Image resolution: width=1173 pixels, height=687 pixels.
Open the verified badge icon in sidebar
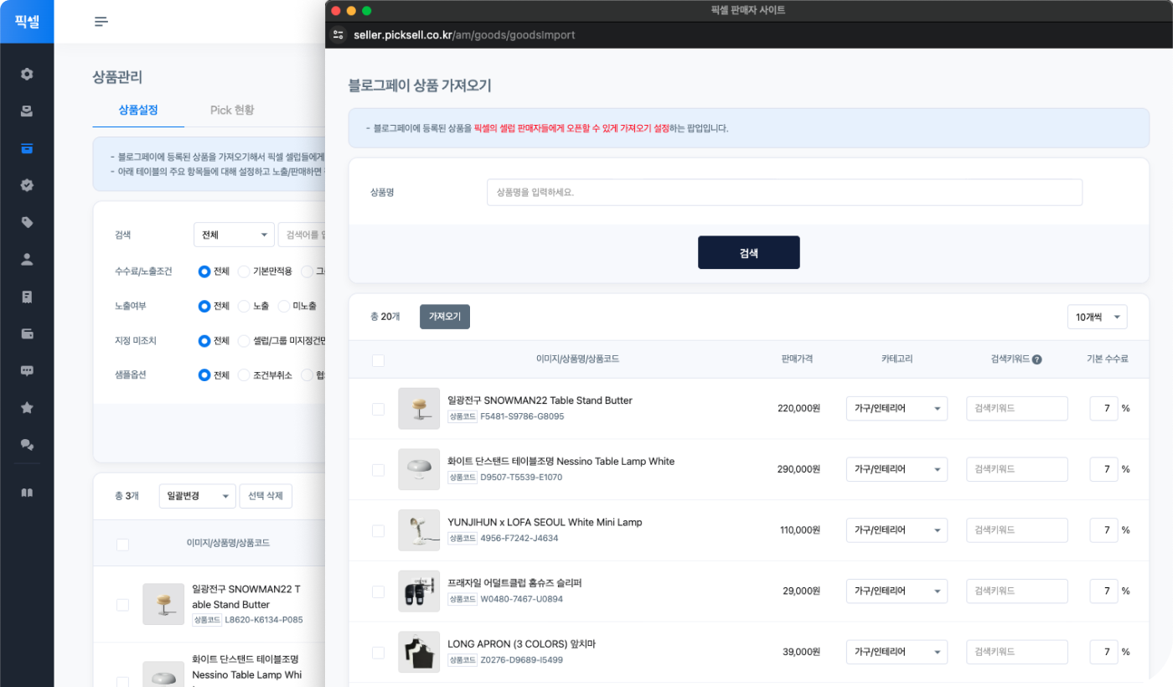point(27,185)
